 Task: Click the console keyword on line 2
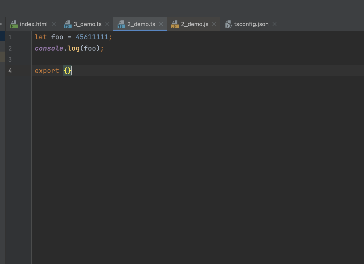click(49, 48)
